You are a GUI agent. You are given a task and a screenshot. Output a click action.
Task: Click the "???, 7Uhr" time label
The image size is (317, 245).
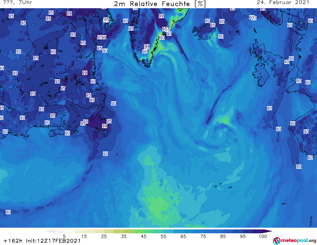pos(17,3)
